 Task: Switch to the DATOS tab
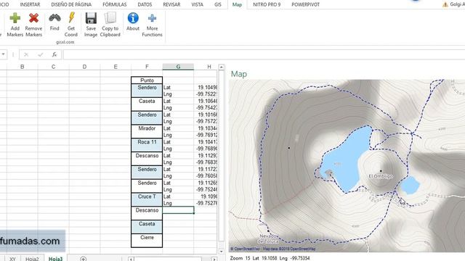coord(145,4)
